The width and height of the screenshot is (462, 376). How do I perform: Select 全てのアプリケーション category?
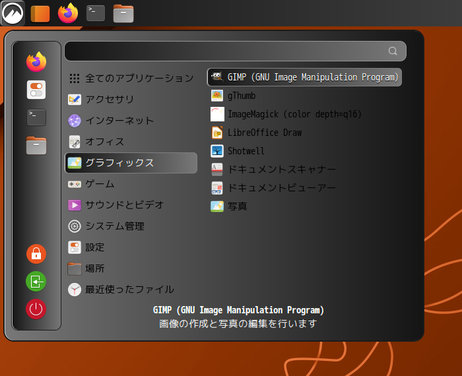tap(131, 78)
